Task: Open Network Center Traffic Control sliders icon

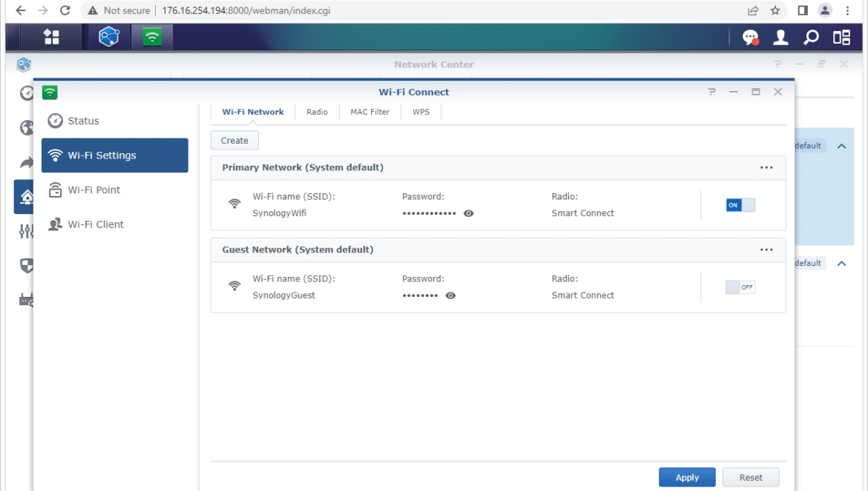Action: tap(26, 231)
